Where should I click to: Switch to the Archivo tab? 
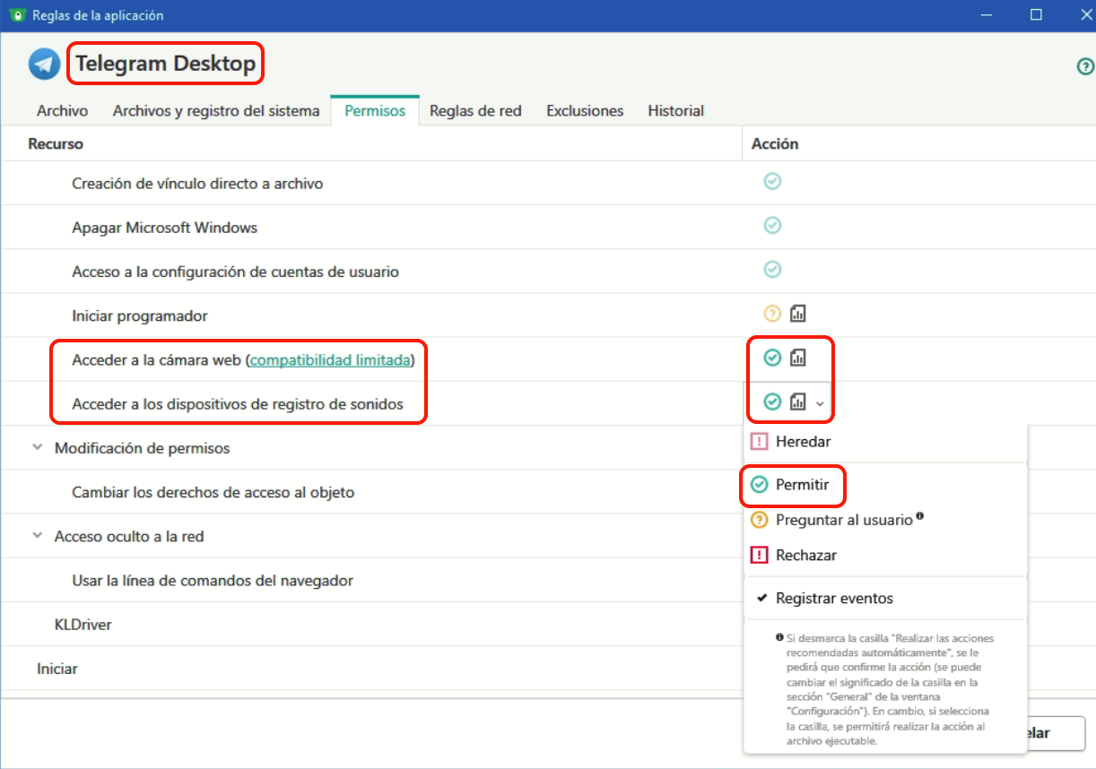coord(62,110)
